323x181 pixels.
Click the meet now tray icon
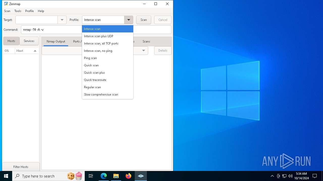click(x=278, y=176)
